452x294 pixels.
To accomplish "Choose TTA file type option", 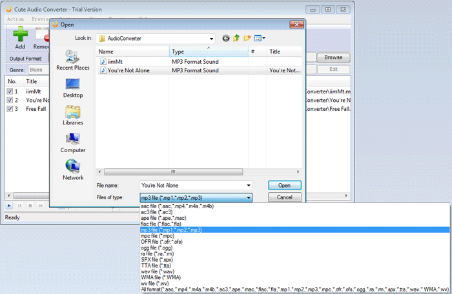I will [x=294, y=266].
